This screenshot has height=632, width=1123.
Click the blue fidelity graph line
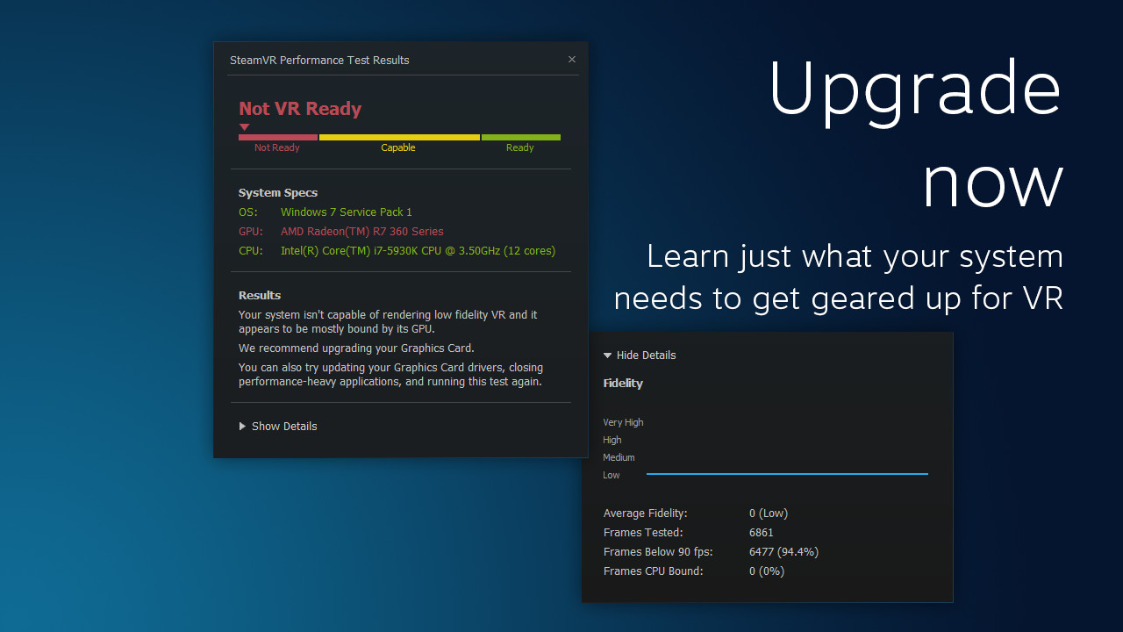coord(787,474)
